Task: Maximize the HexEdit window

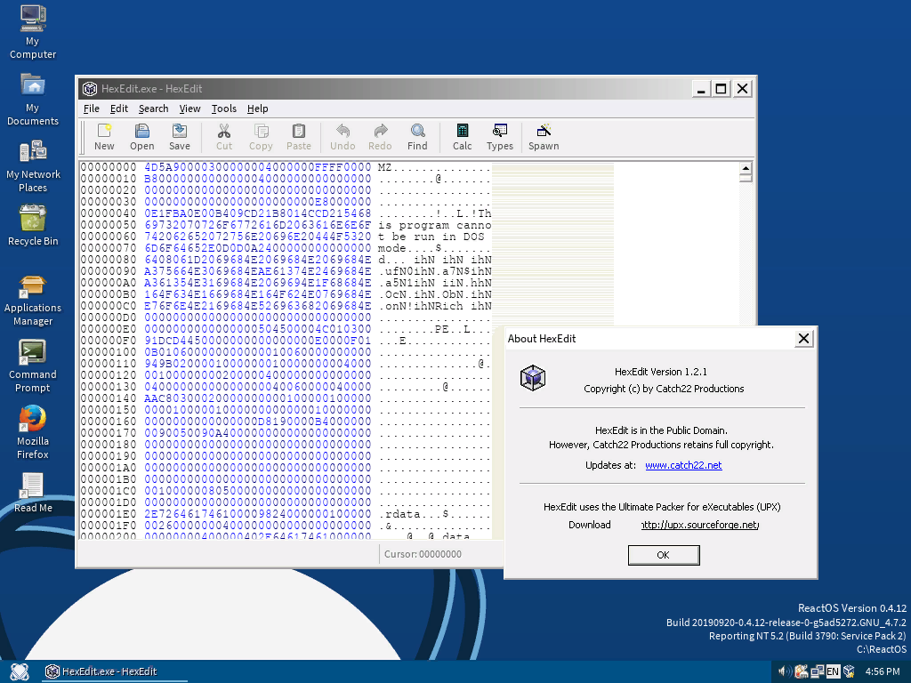Action: click(x=721, y=89)
